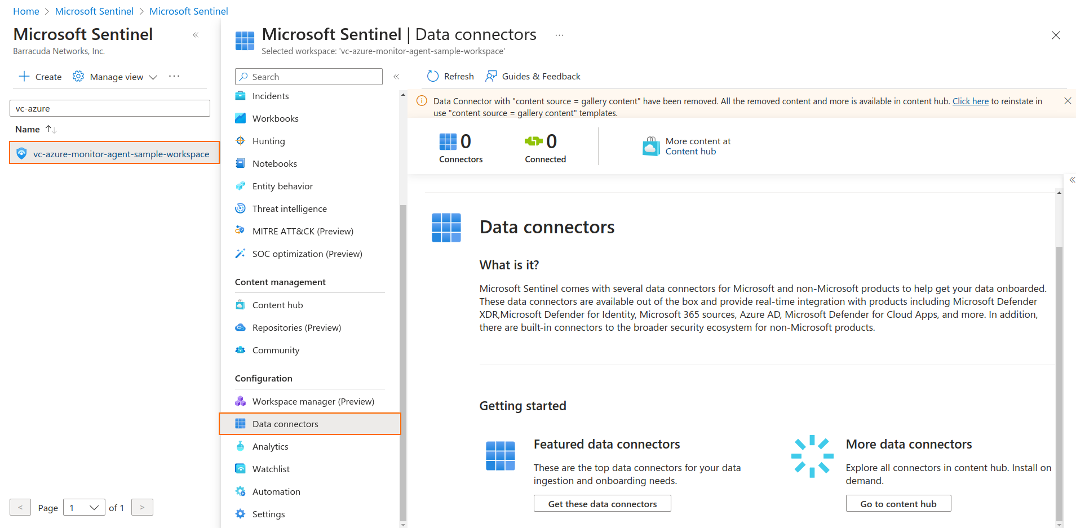Click the Refresh label

(x=459, y=76)
